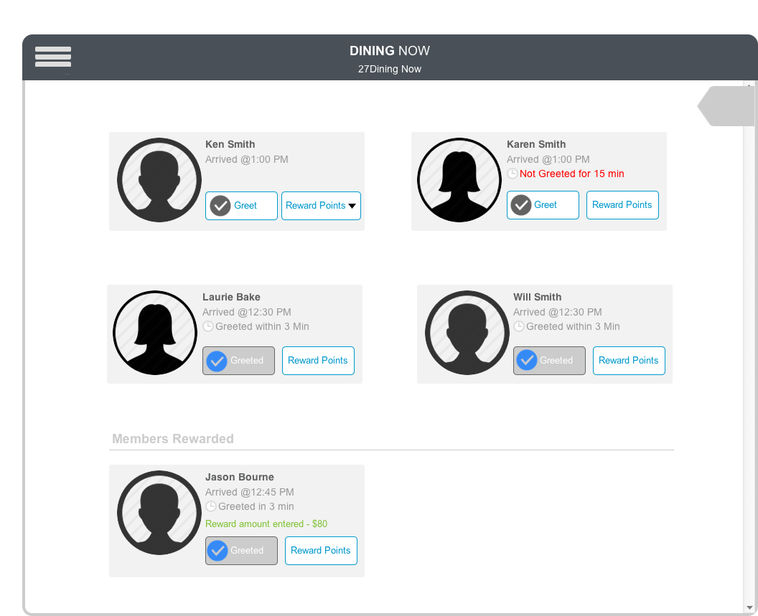Click 'Reward amount entered - $80' text
Image resolution: width=758 pixels, height=616 pixels.
tap(266, 523)
